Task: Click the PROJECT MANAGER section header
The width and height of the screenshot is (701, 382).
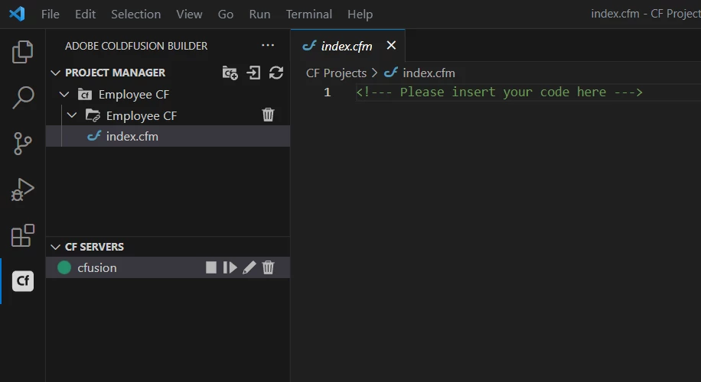Action: (x=116, y=73)
